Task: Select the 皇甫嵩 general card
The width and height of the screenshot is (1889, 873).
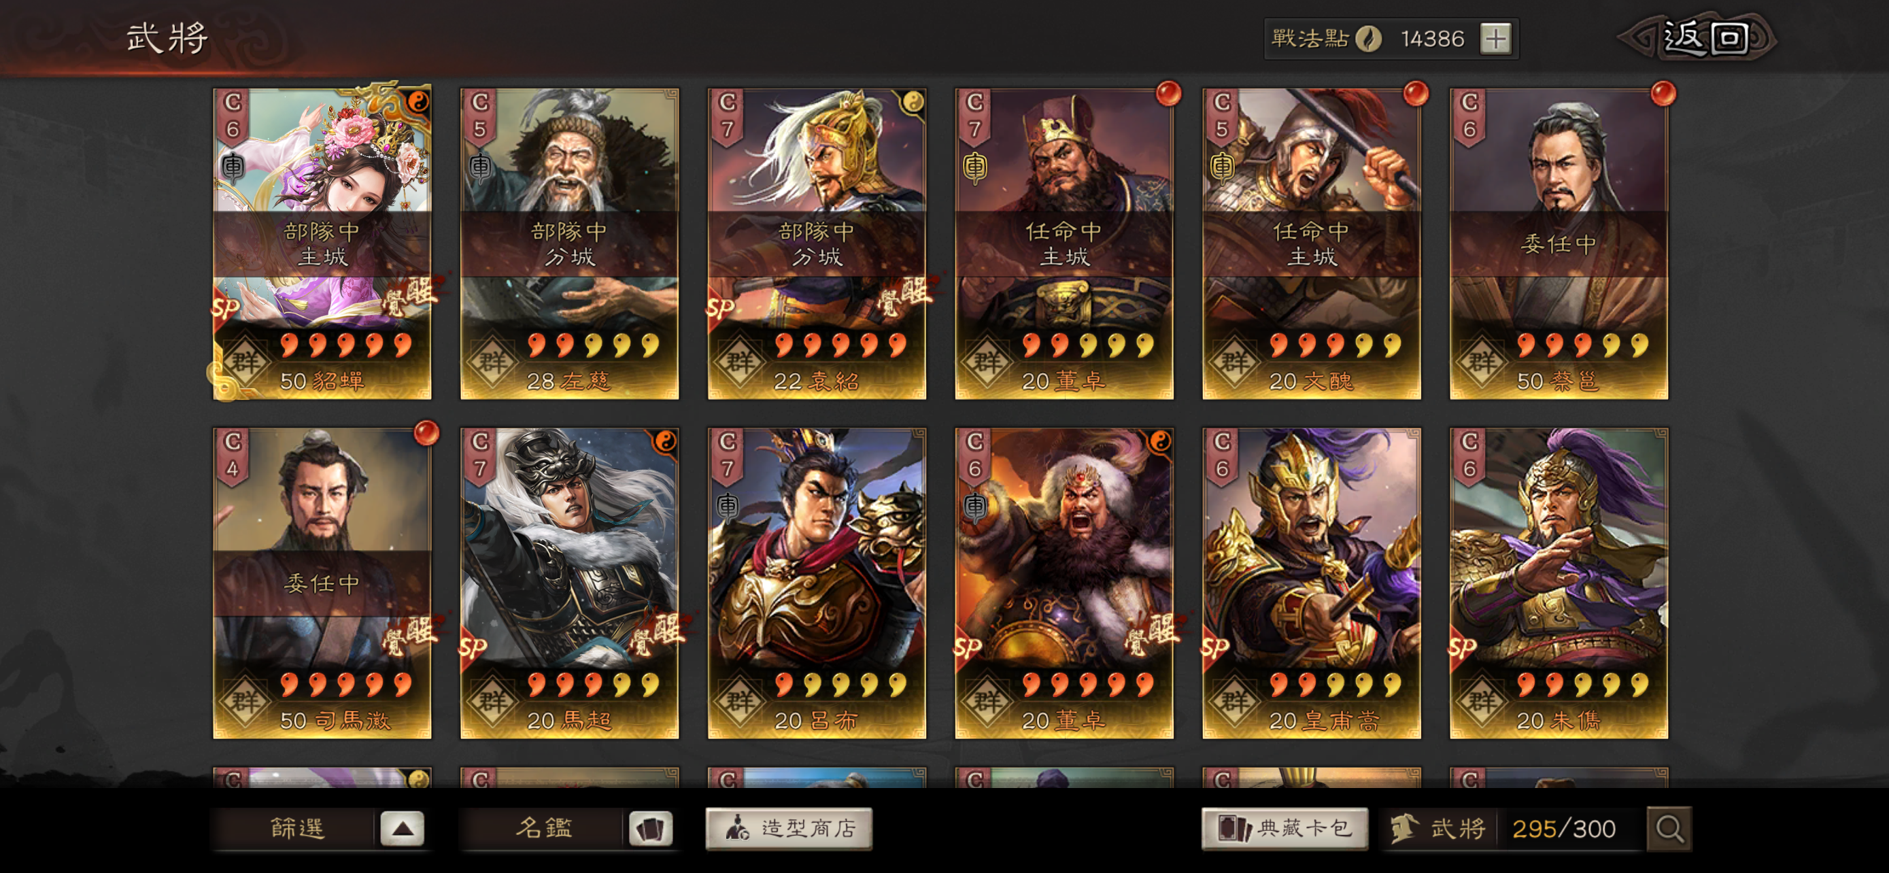Action: pos(1311,583)
